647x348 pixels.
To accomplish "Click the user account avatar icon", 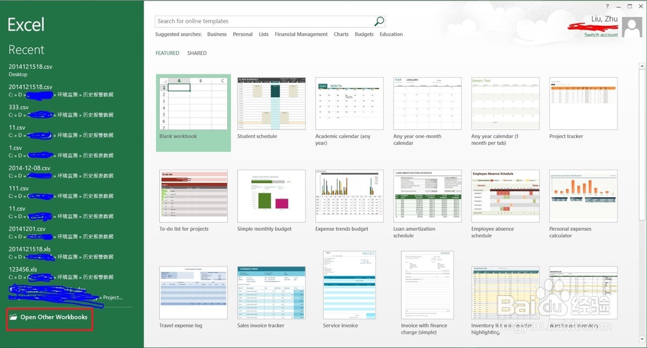I will pos(631,27).
